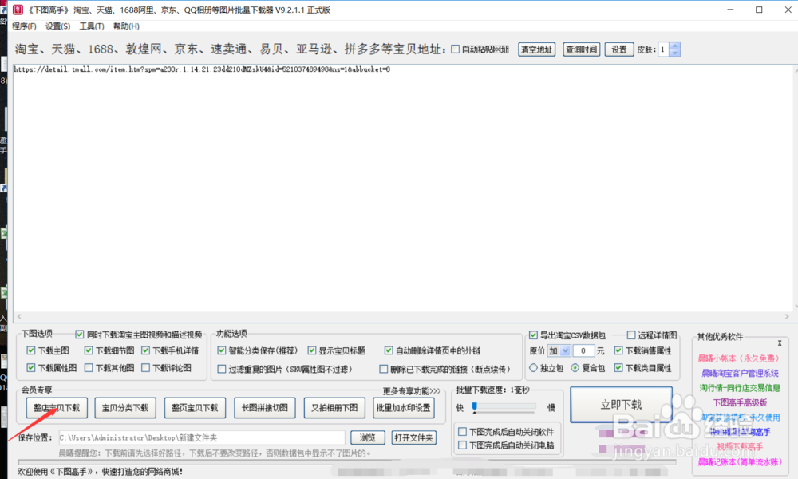
Task: Toggle 智能分类保存(推荐) checkbox
Action: [x=221, y=350]
